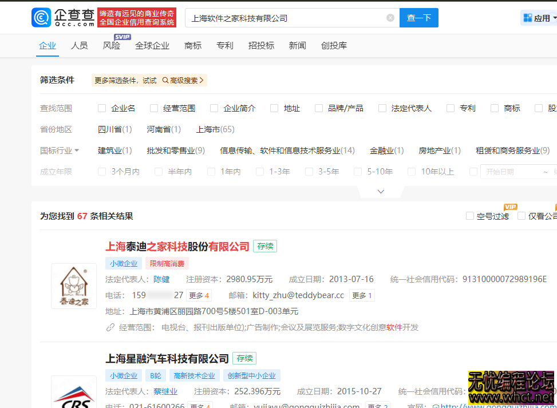Click the VIP badge near 空号过滤
The image size is (557, 408).
pos(511,207)
